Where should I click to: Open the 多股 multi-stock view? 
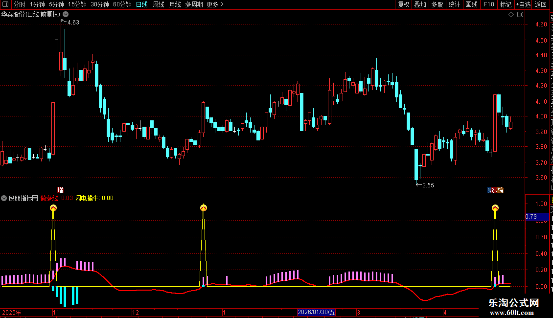point(437,4)
